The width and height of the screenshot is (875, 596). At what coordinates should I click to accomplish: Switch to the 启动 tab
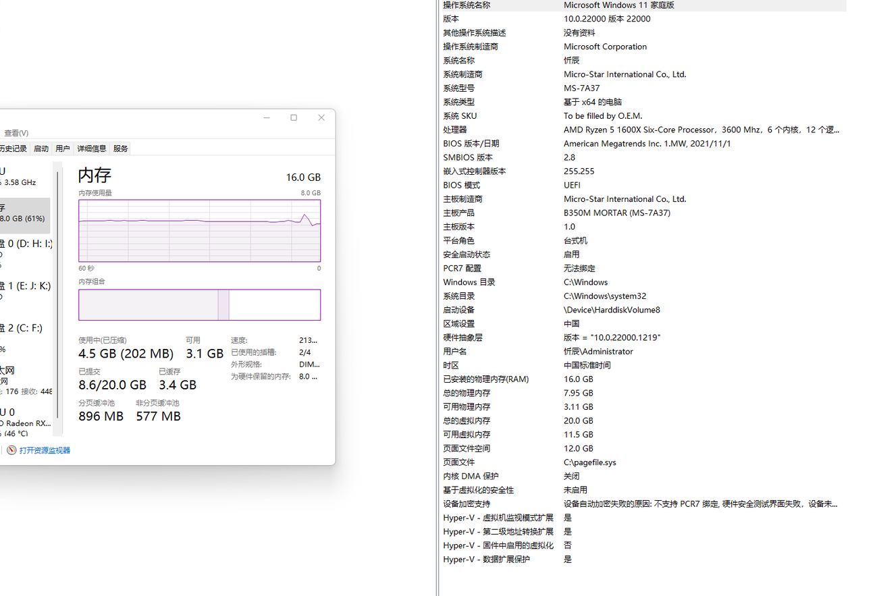(x=41, y=148)
